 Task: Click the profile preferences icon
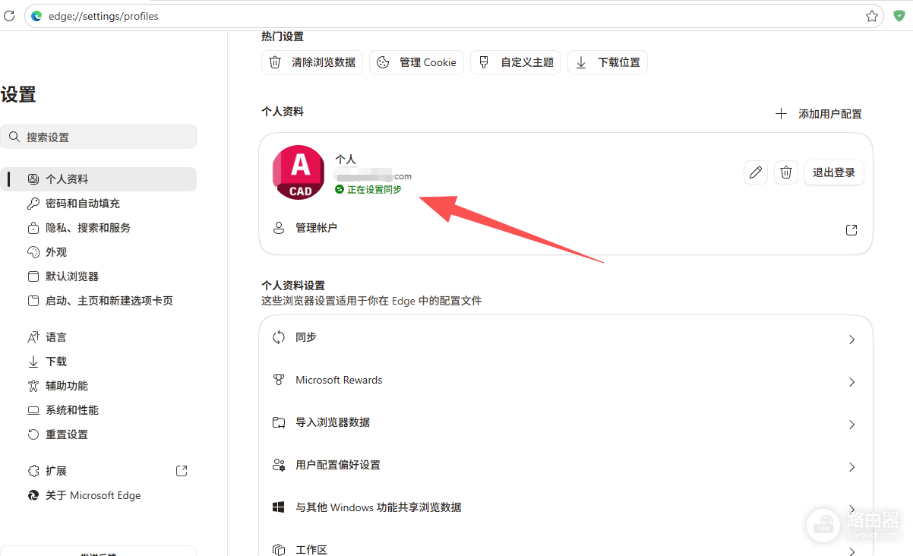279,465
